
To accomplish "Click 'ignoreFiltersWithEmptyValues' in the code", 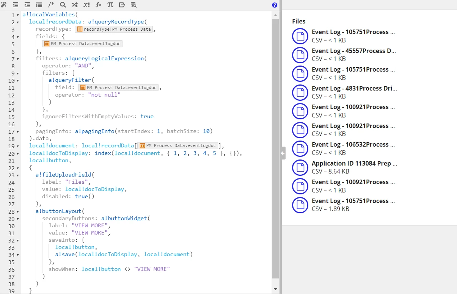I will [x=89, y=116].
